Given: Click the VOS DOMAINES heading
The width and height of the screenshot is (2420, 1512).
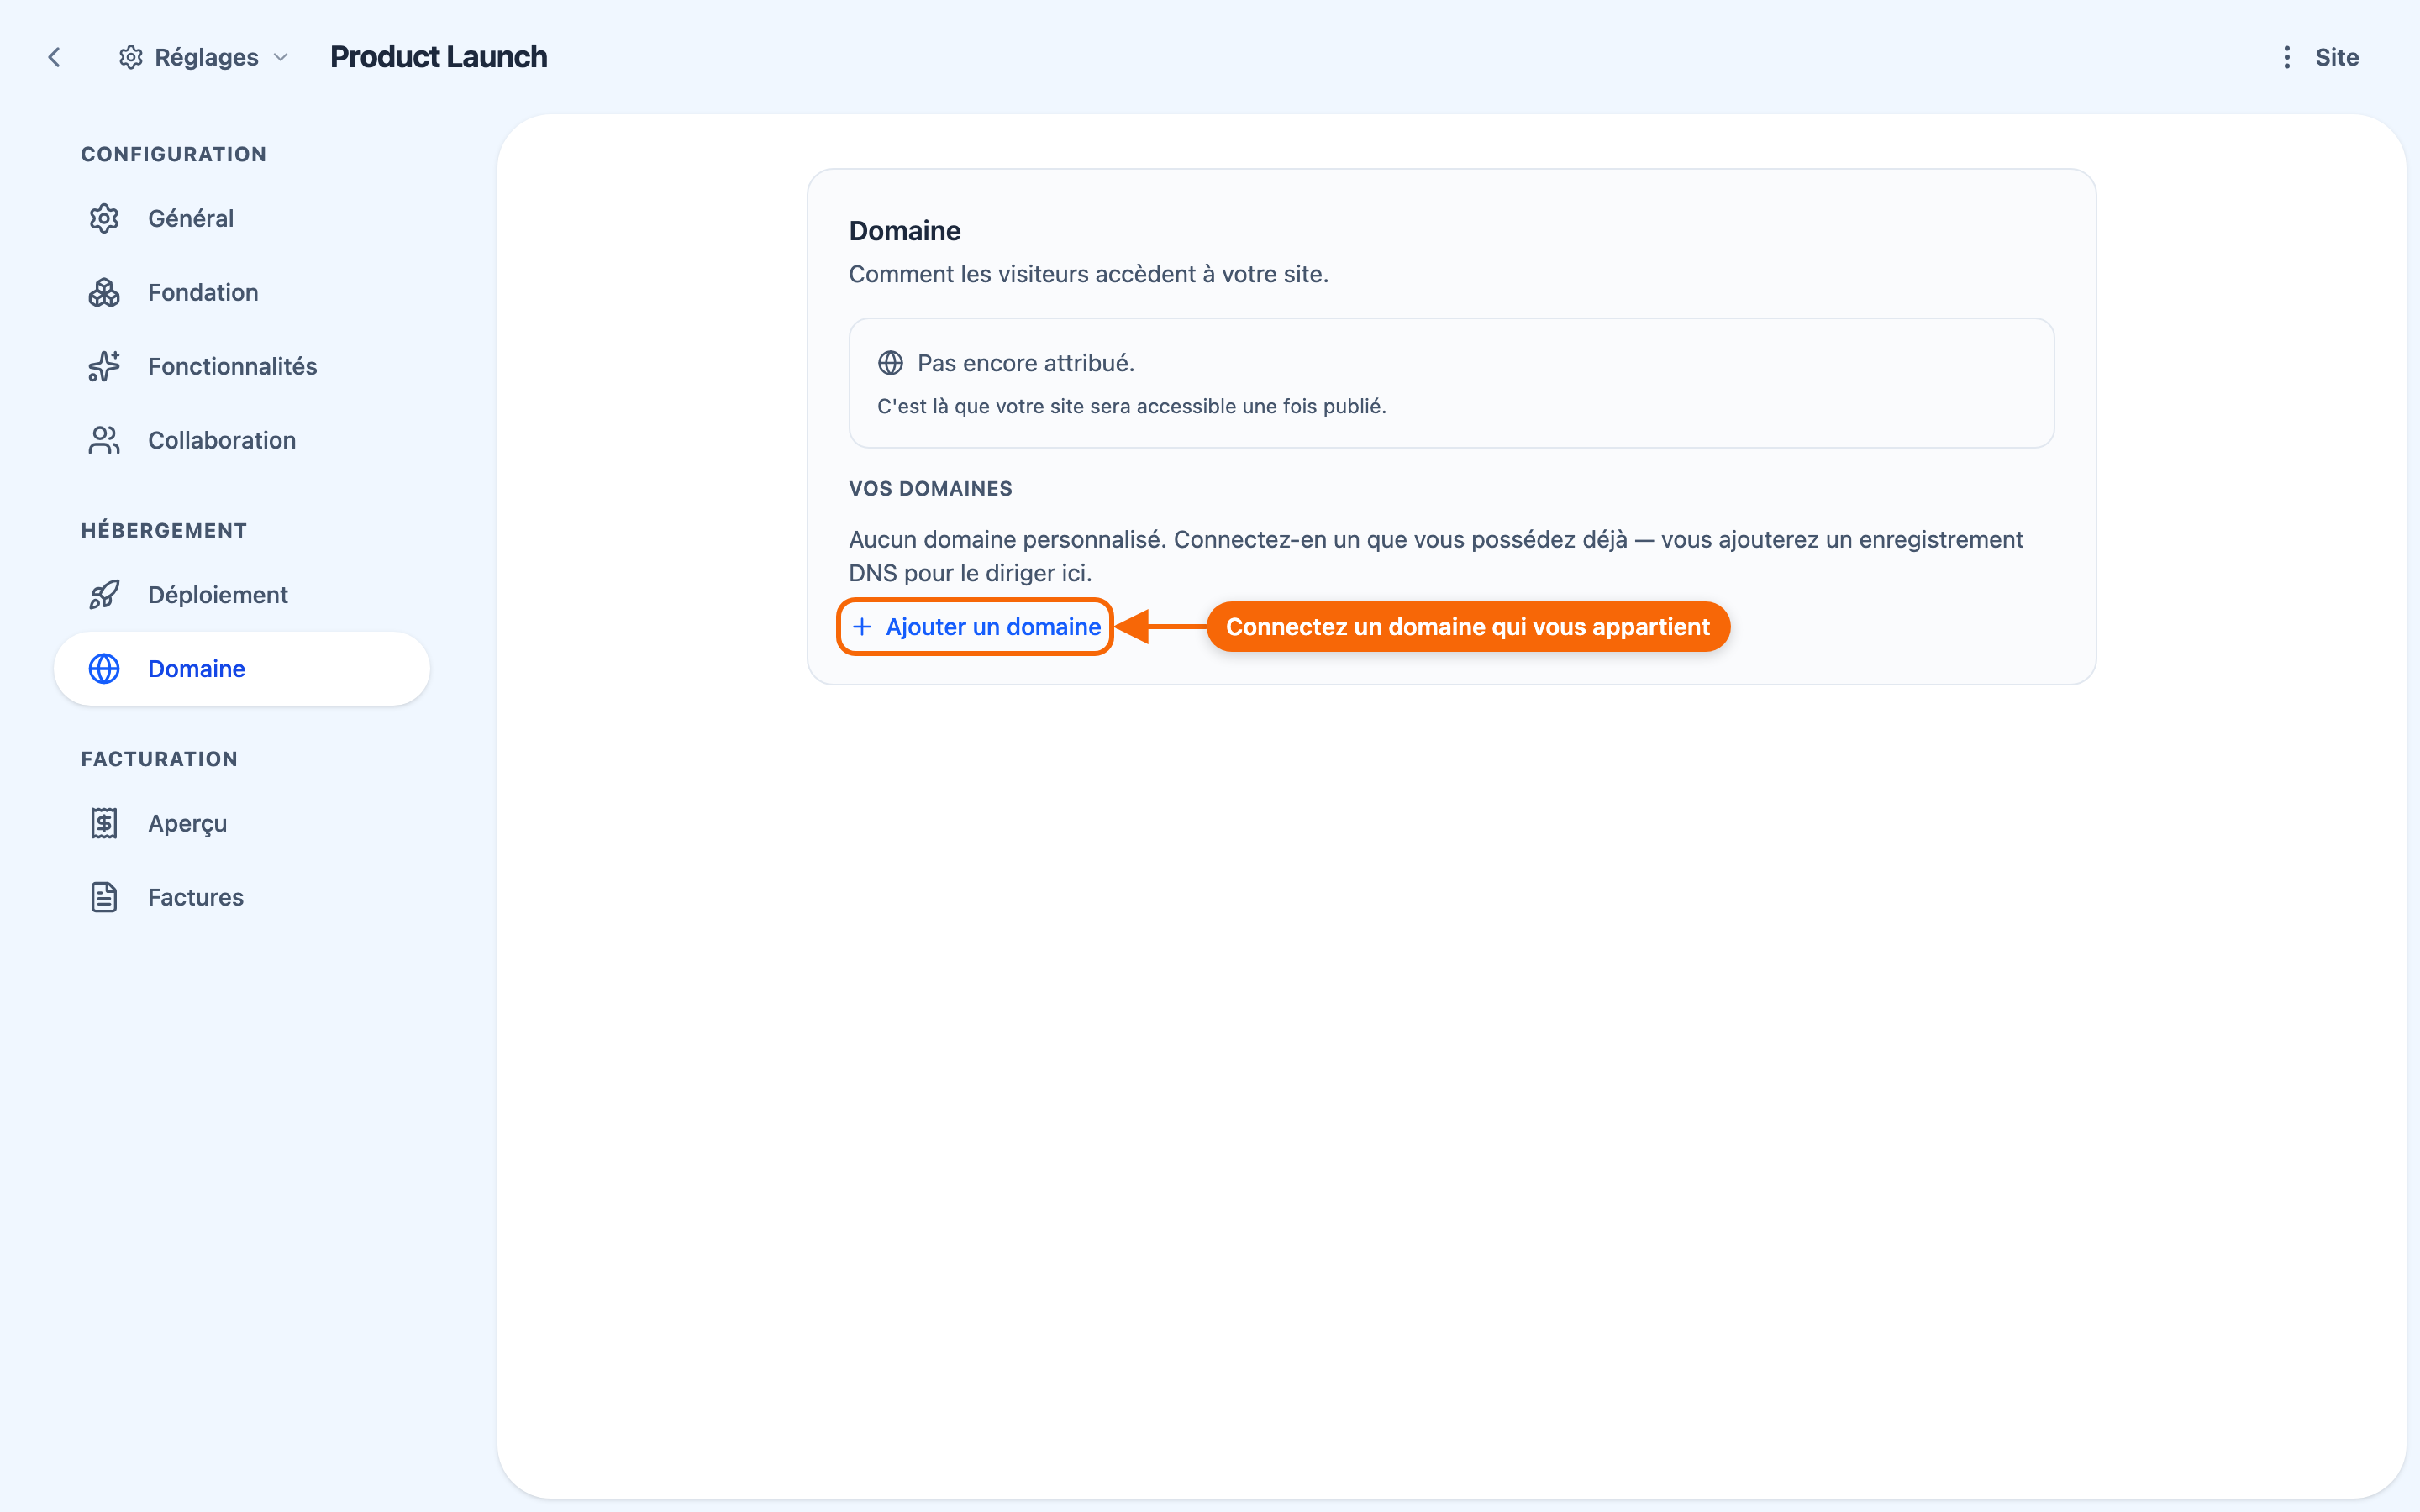Looking at the screenshot, I should coord(930,488).
